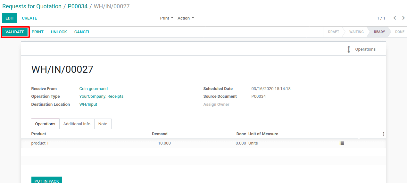Expand the Print dropdown menu

167,18
